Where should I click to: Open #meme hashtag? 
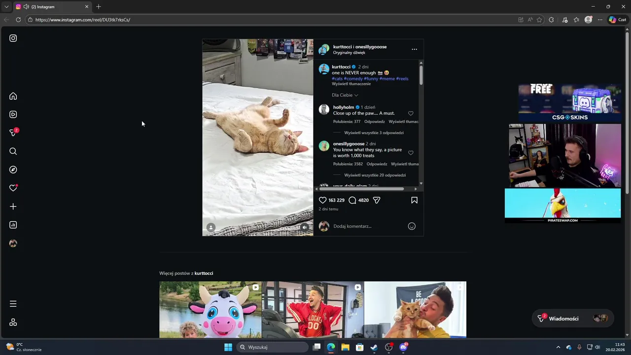coord(387,78)
